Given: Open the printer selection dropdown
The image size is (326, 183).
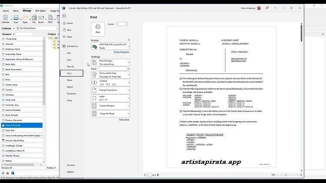Looking at the screenshot, I should click(110, 46).
